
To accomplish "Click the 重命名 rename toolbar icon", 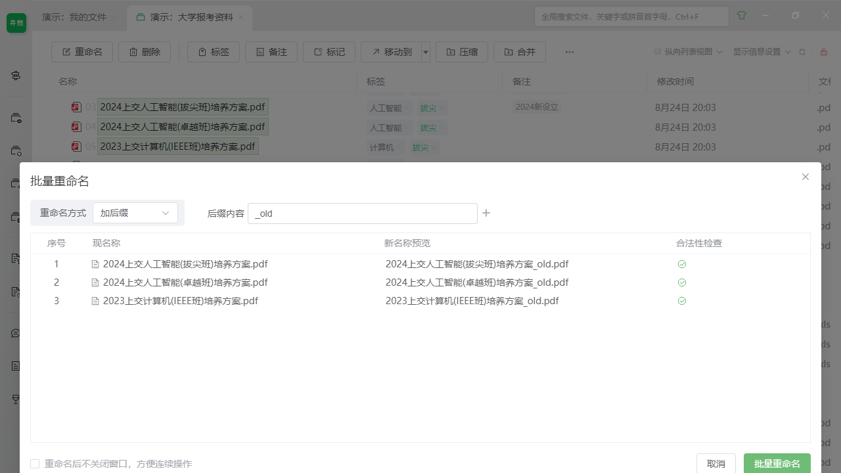I will coord(81,52).
